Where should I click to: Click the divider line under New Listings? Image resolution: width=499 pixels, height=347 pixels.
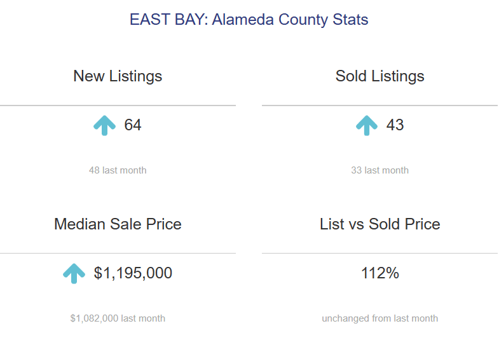tap(118, 105)
